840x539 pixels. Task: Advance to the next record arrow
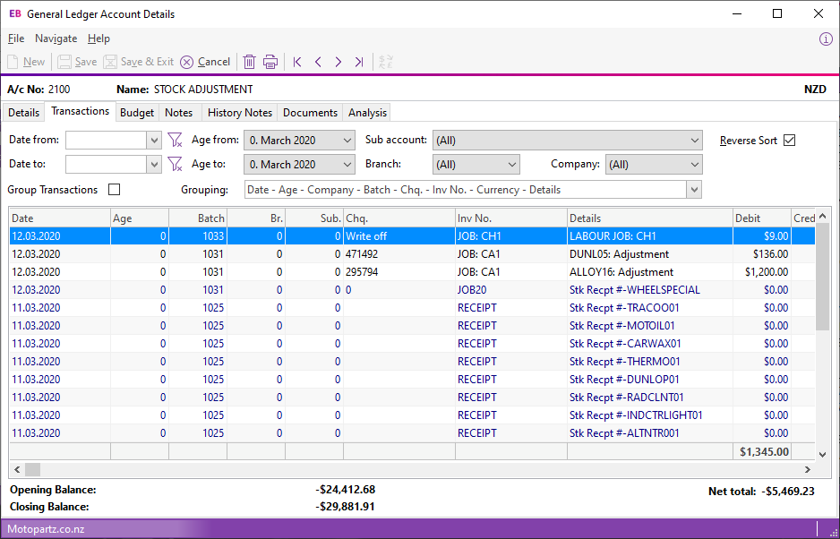[339, 62]
